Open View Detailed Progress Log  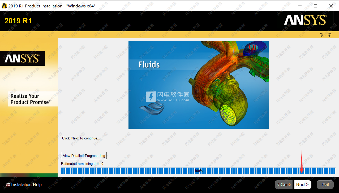(x=84, y=156)
